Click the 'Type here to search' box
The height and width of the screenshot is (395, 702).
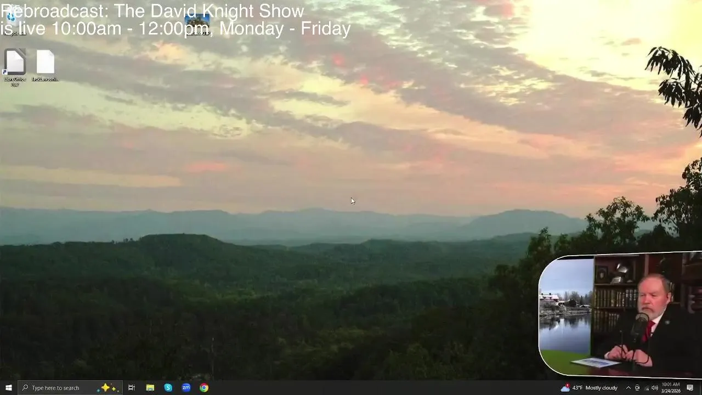pyautogui.click(x=70, y=388)
